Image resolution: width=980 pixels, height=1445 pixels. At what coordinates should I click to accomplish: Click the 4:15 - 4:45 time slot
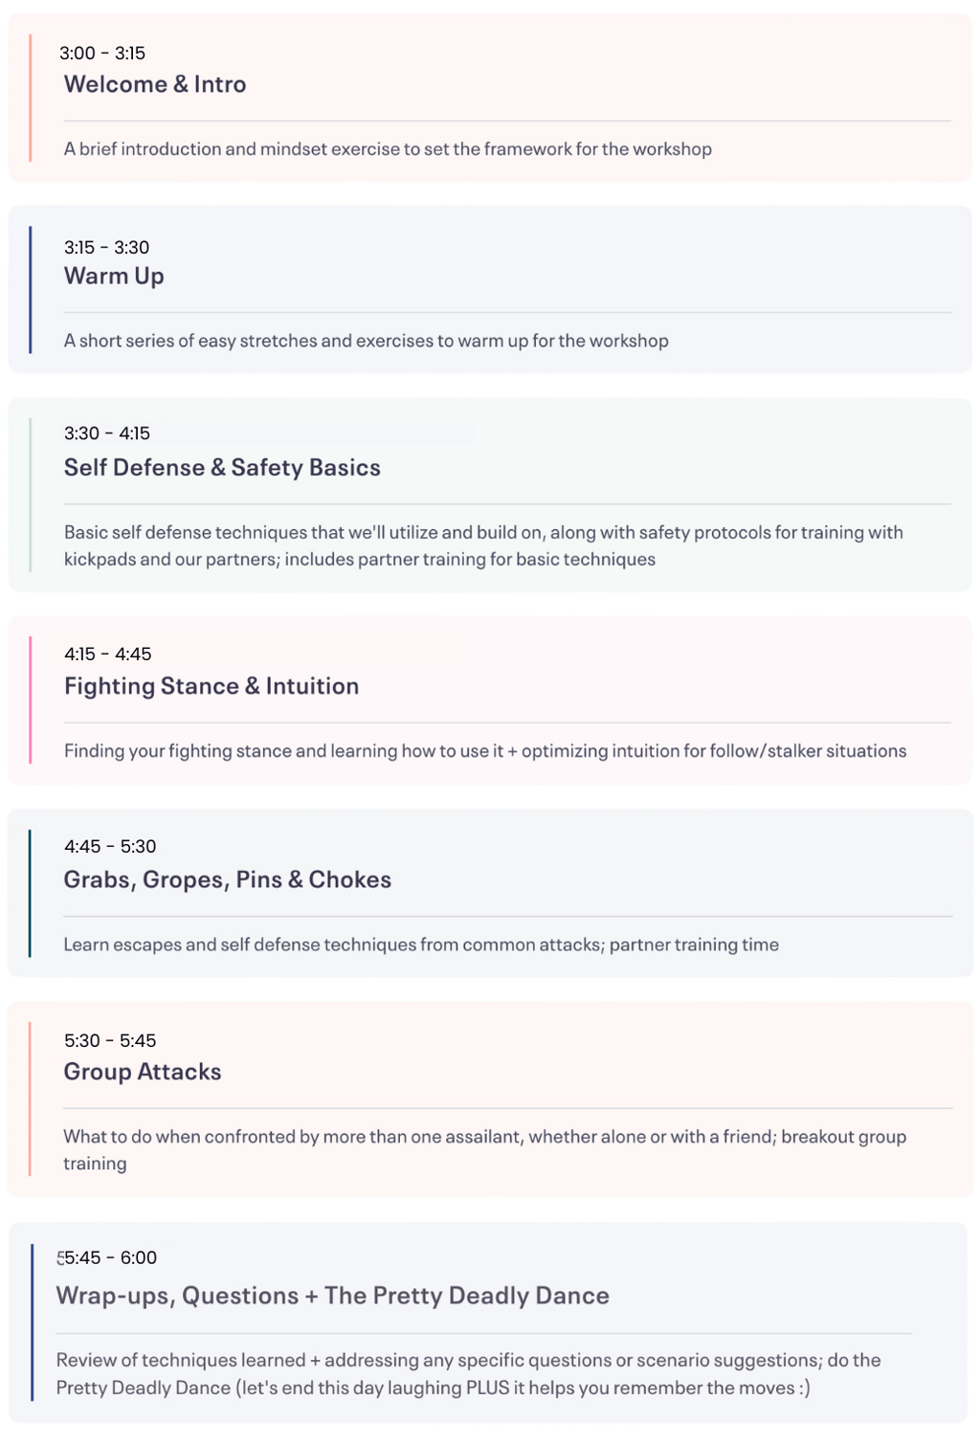(x=108, y=655)
